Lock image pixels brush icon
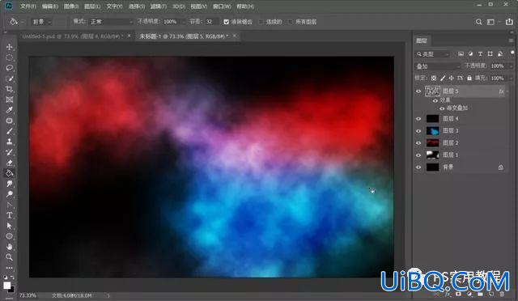Image resolution: width=518 pixels, height=301 pixels. [x=443, y=78]
